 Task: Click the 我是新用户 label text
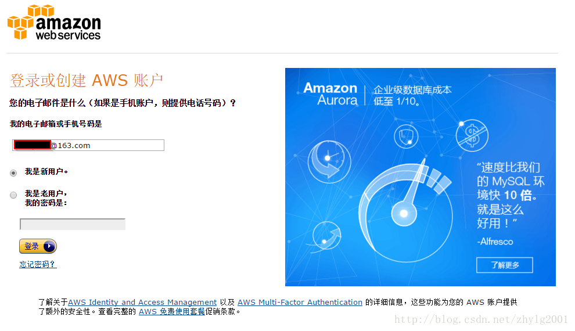[x=46, y=171]
